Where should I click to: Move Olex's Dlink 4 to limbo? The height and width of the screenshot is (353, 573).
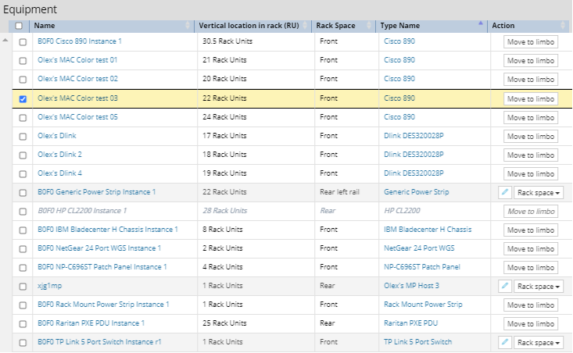[531, 174]
